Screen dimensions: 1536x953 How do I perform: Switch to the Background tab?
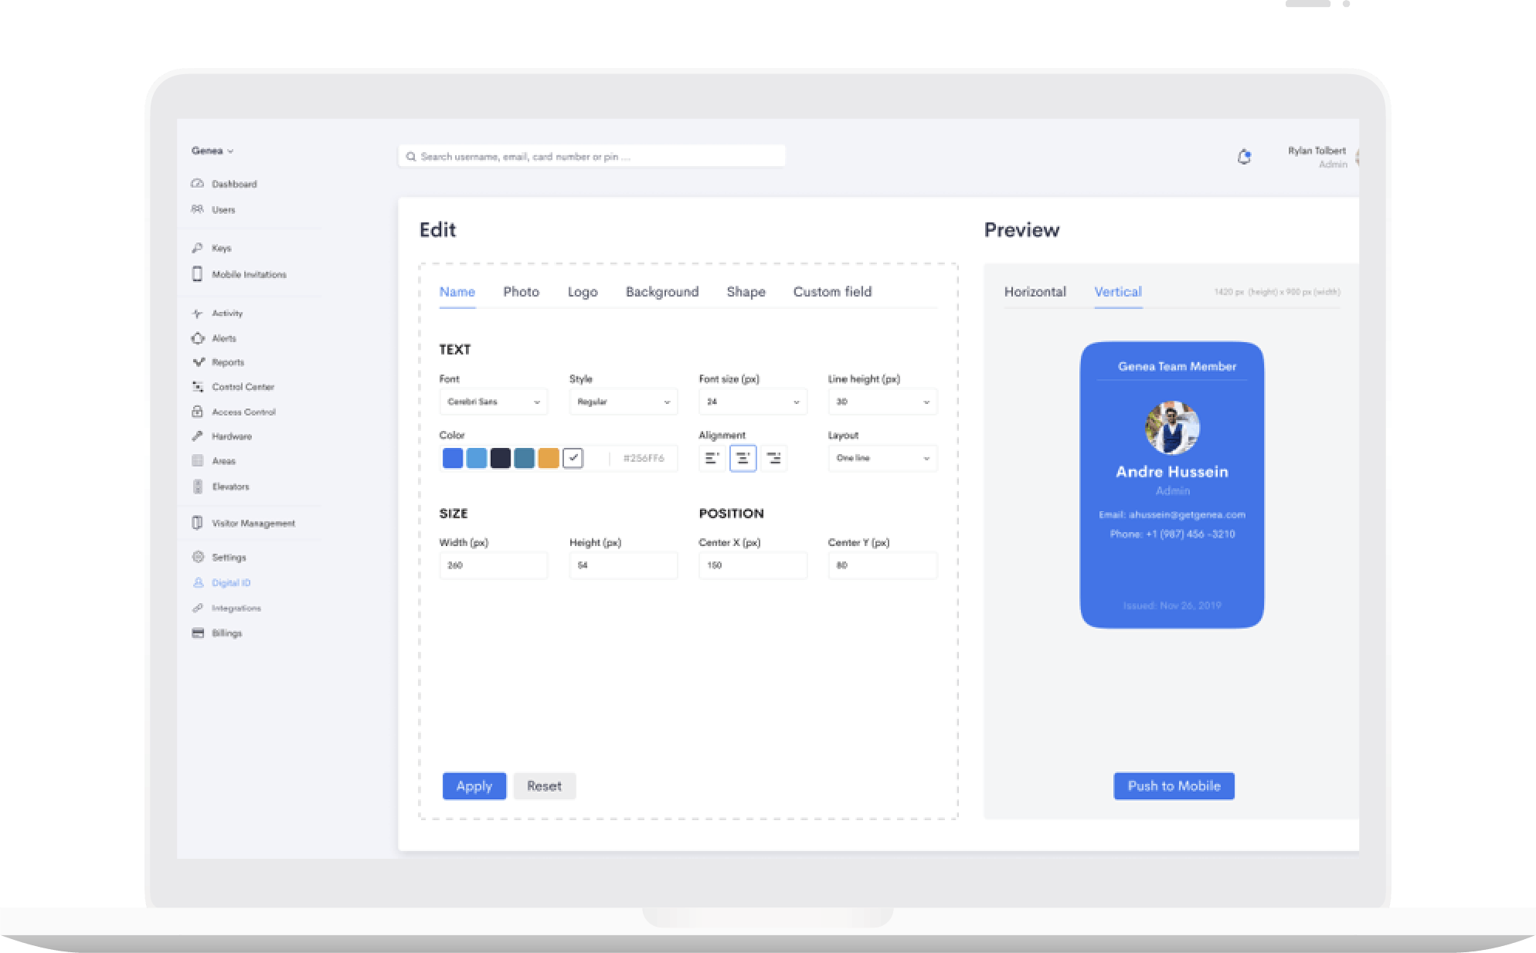(x=662, y=292)
